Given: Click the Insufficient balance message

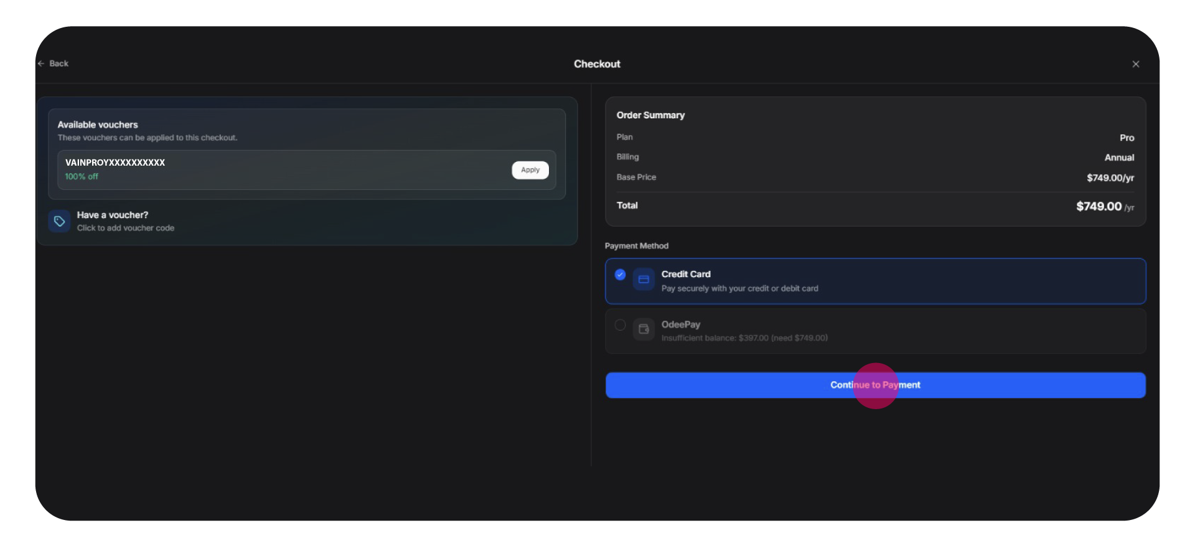Looking at the screenshot, I should 744,338.
